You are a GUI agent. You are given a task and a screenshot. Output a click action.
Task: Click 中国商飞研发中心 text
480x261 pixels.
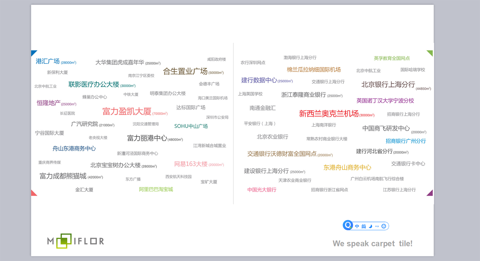tap(386, 128)
